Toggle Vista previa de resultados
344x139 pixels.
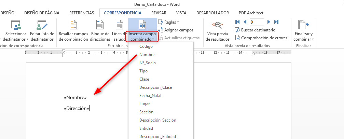pos(218,26)
